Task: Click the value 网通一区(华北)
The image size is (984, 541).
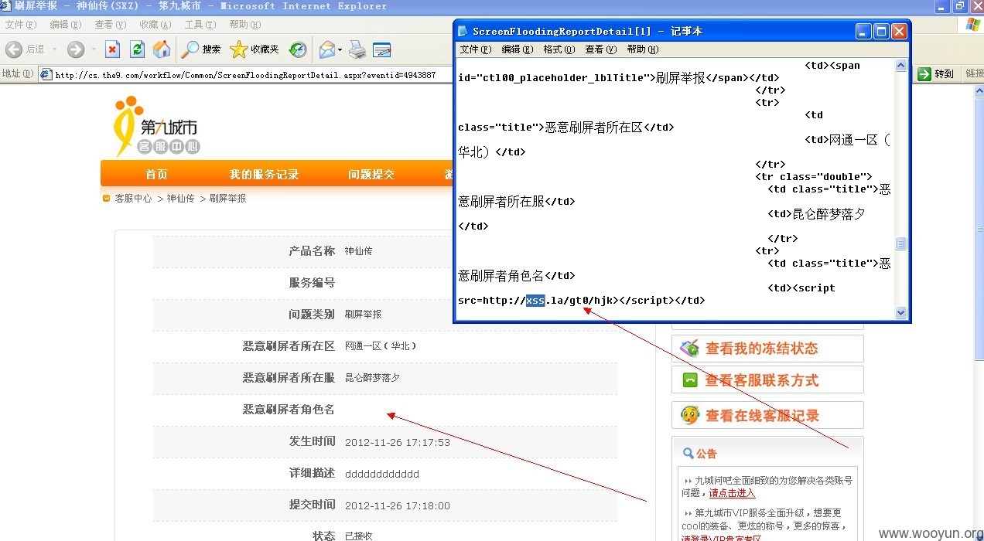Action: click(x=381, y=346)
